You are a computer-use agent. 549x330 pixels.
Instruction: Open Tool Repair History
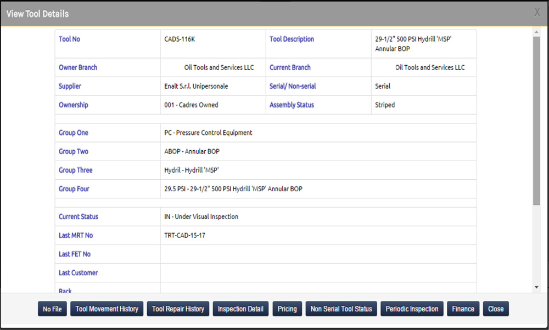(178, 309)
